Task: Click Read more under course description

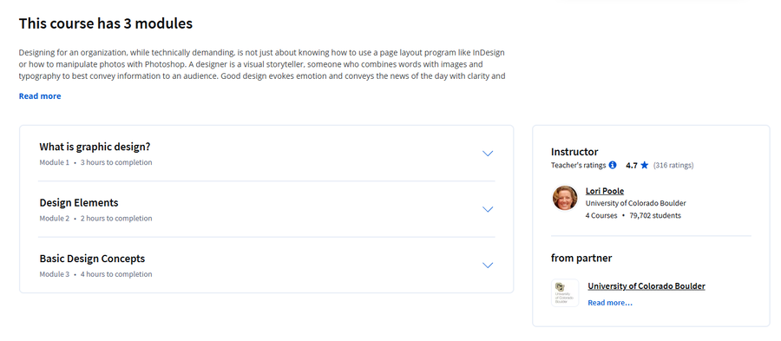Action: click(40, 96)
